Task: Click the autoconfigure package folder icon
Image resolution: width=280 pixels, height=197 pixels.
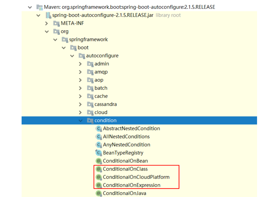Action: coord(82,56)
